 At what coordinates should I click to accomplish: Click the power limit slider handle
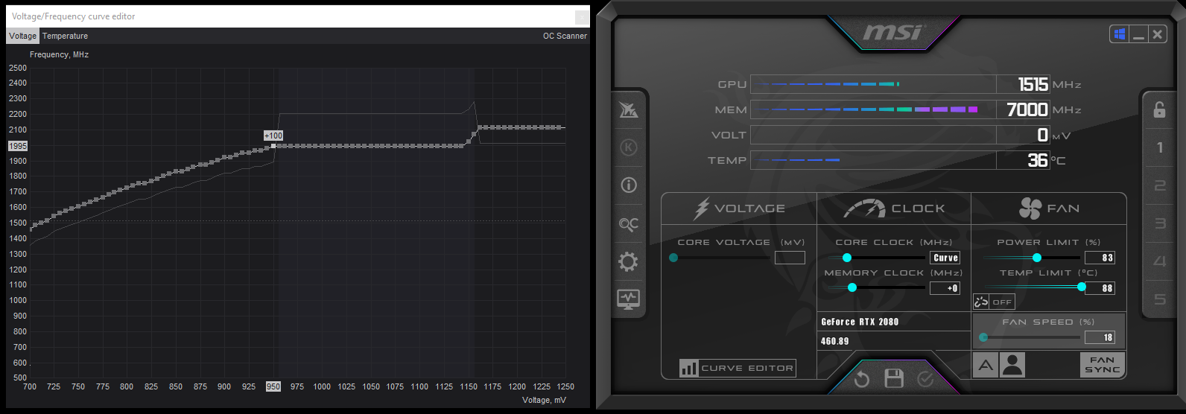click(x=1036, y=258)
